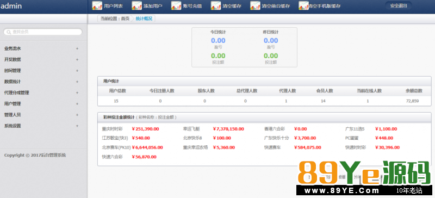The image size is (435, 198).
Task: Click the 统计概况 breadcrumb tab
Action: tap(144, 19)
